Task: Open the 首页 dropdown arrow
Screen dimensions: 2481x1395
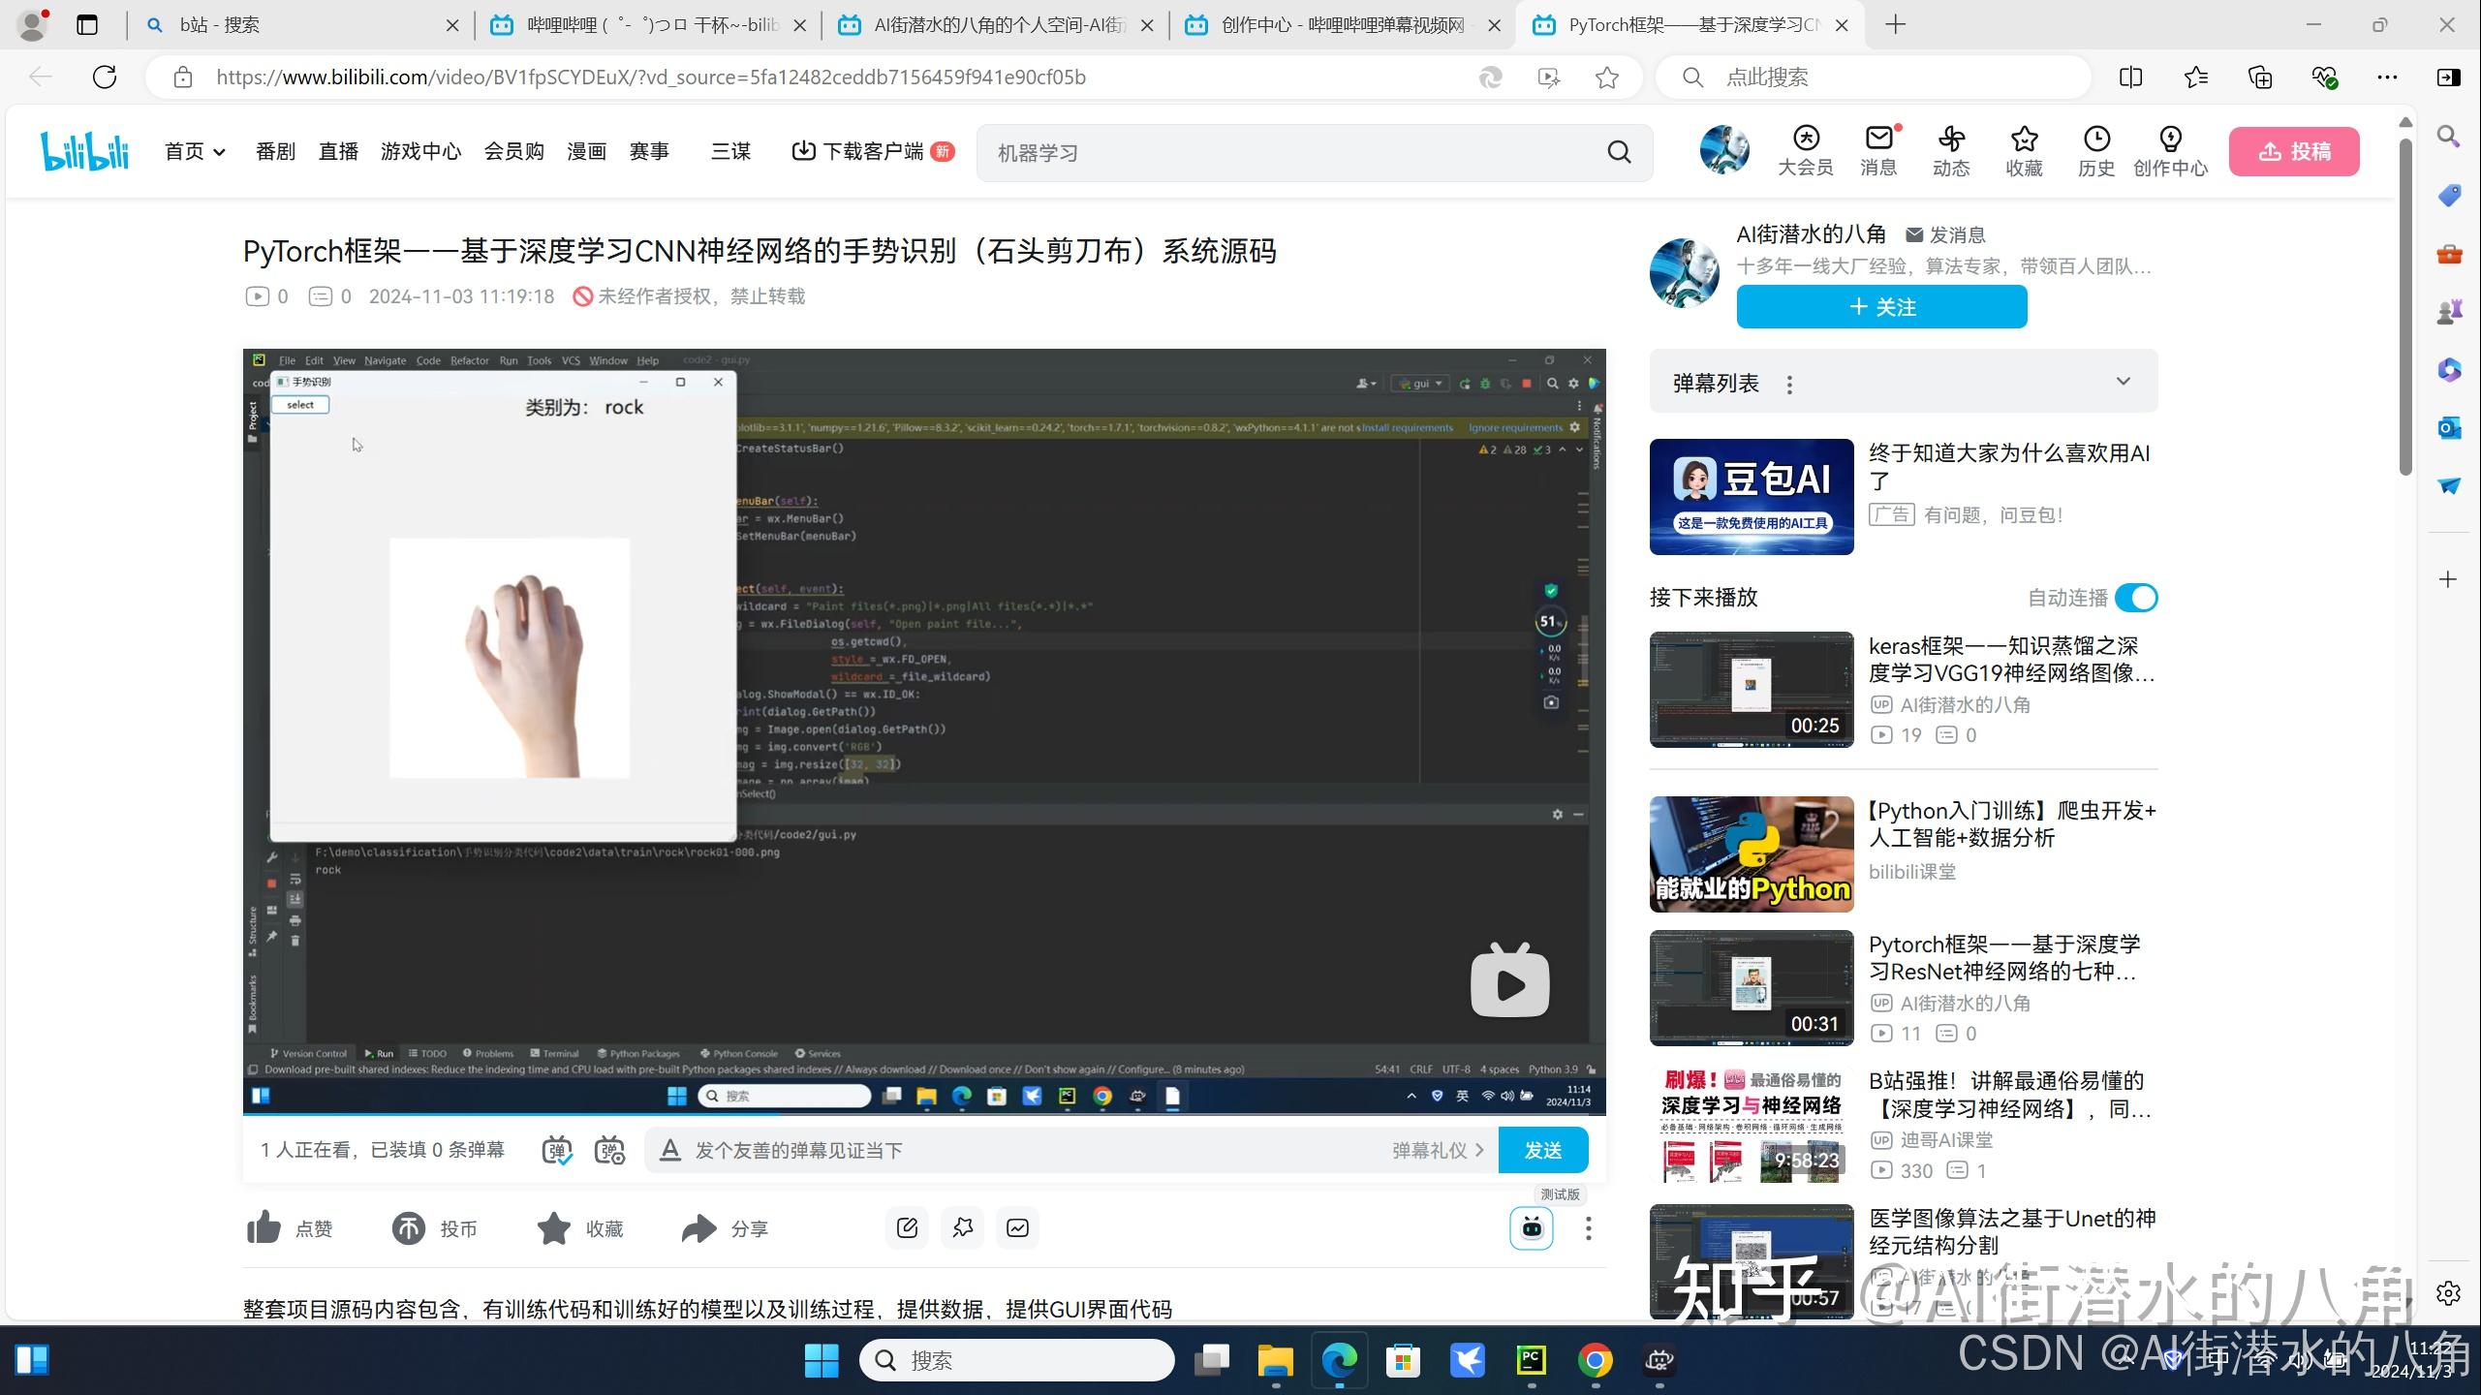Action: tap(219, 152)
